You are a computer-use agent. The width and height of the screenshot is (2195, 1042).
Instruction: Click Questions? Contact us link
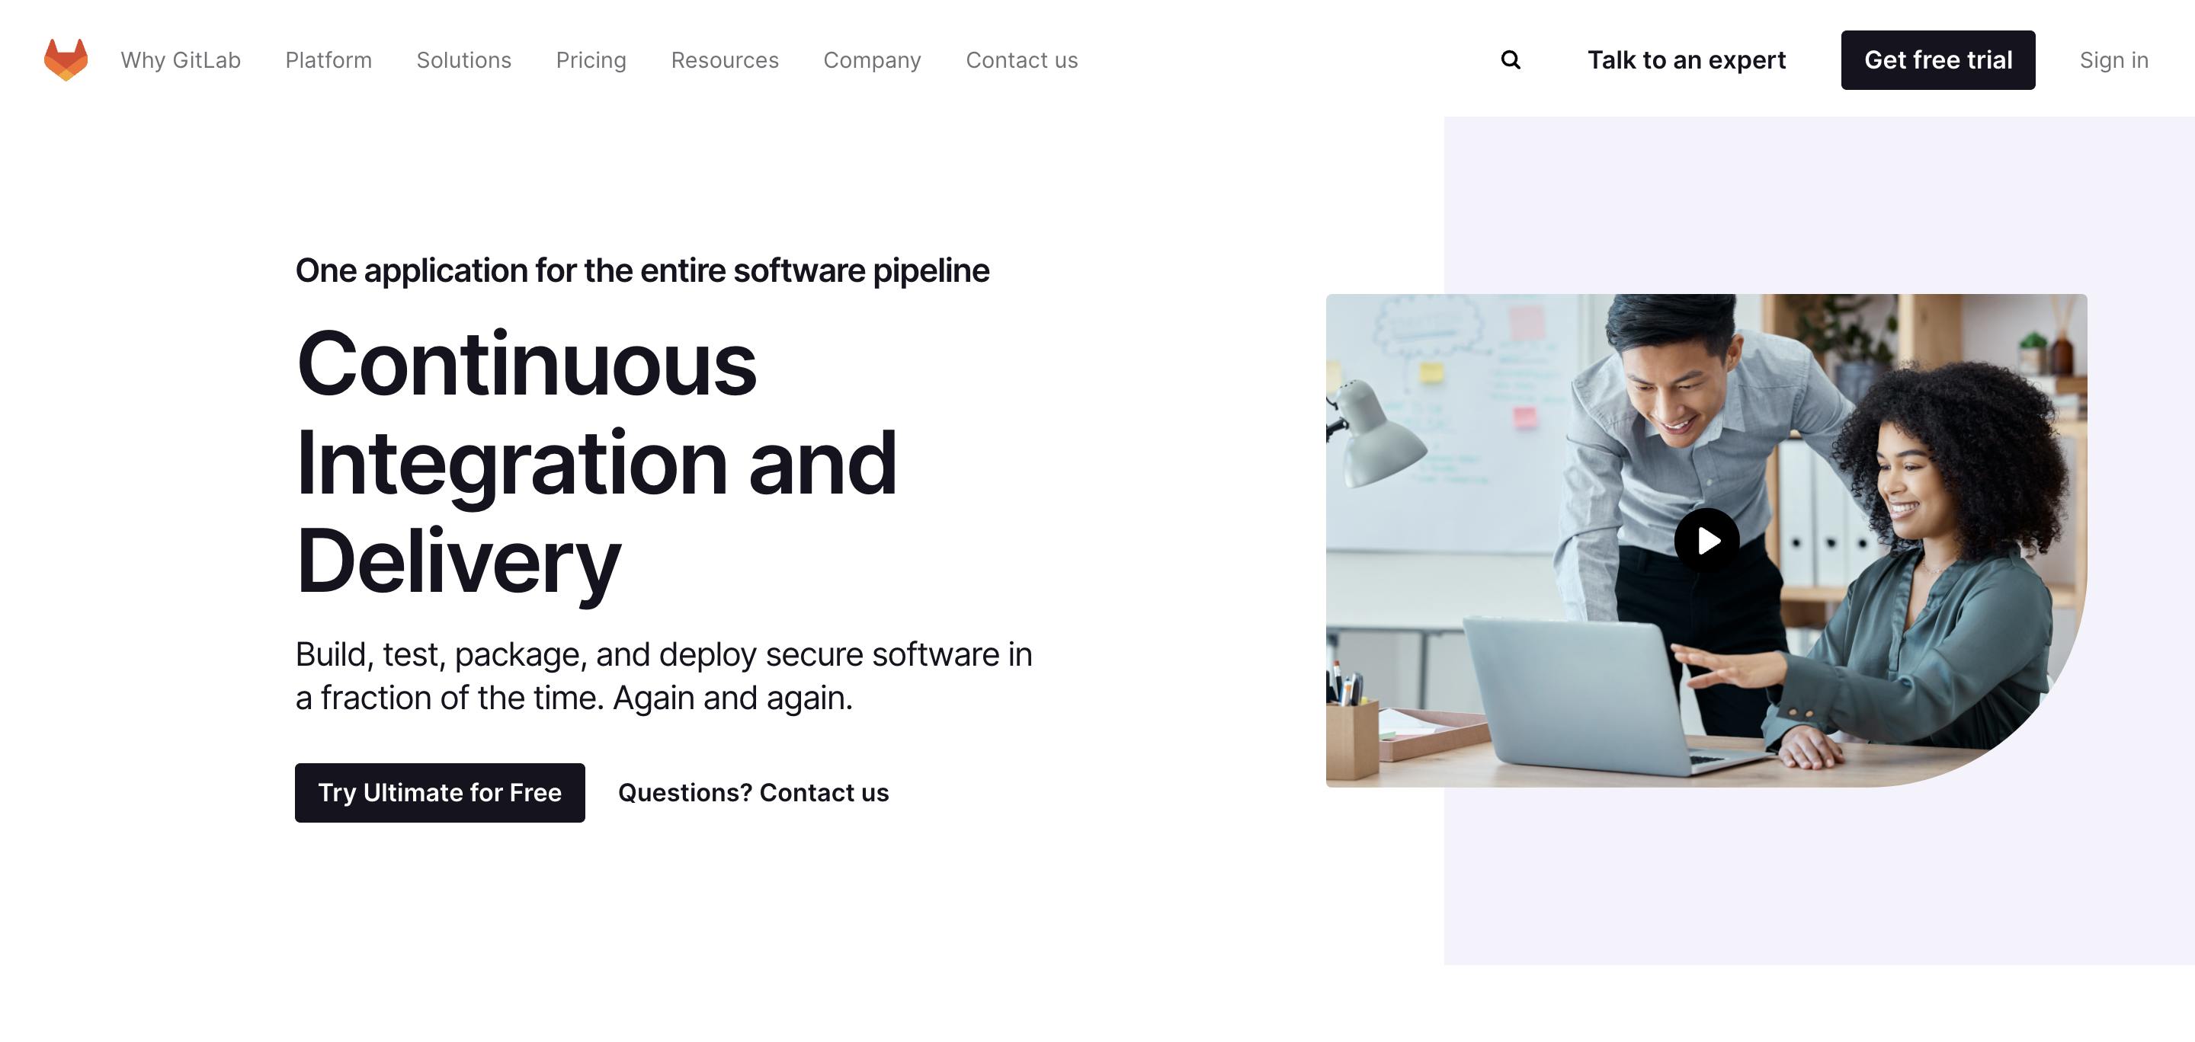755,791
